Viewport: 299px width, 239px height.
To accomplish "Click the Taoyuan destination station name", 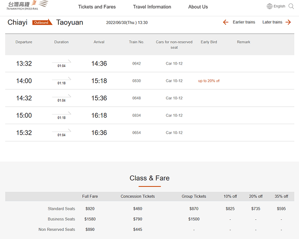I will point(70,22).
